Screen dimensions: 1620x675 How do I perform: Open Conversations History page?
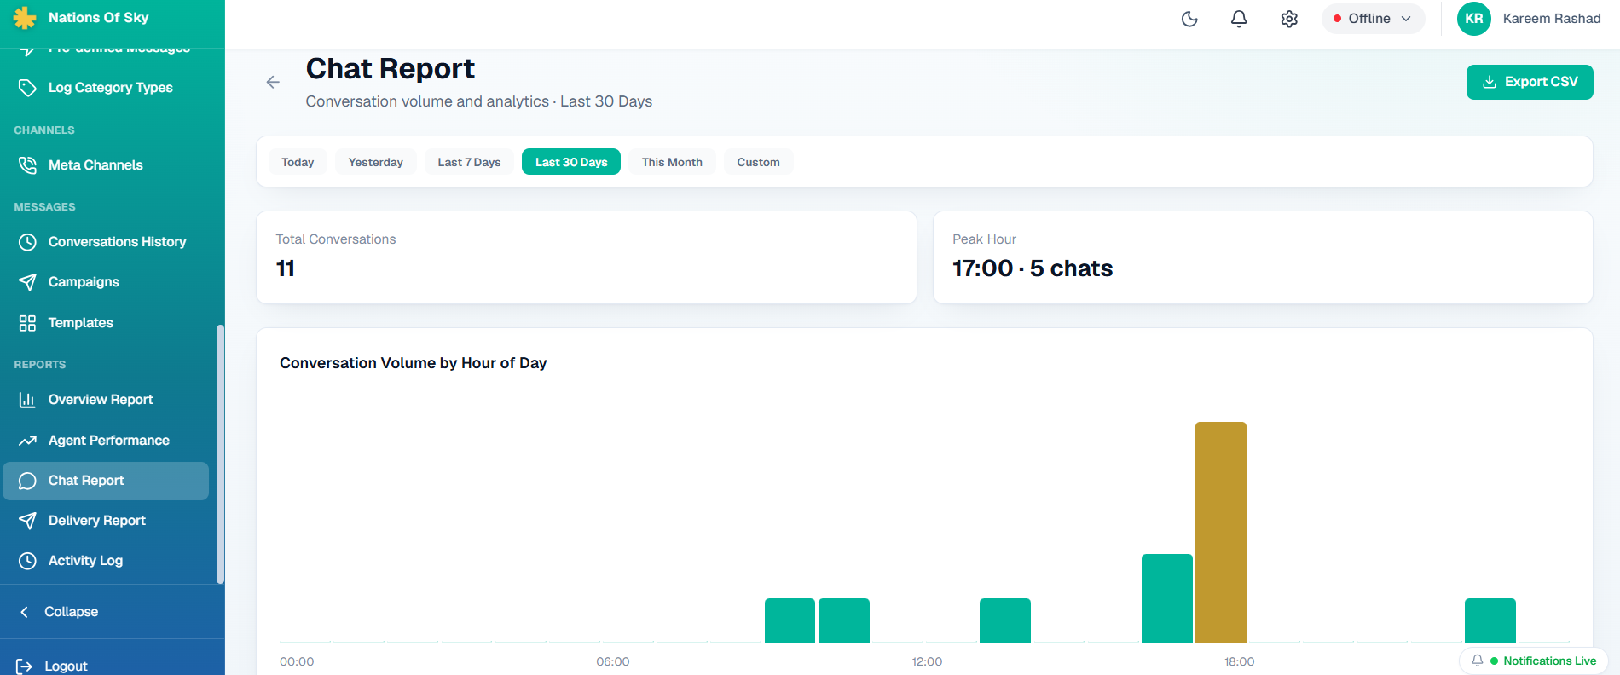[106, 242]
